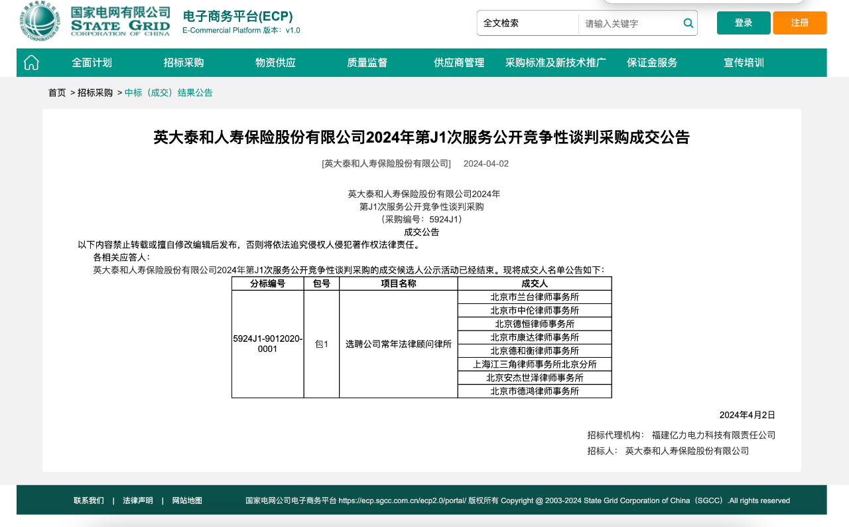Click the announcement title heading
The width and height of the screenshot is (849, 527).
click(422, 137)
